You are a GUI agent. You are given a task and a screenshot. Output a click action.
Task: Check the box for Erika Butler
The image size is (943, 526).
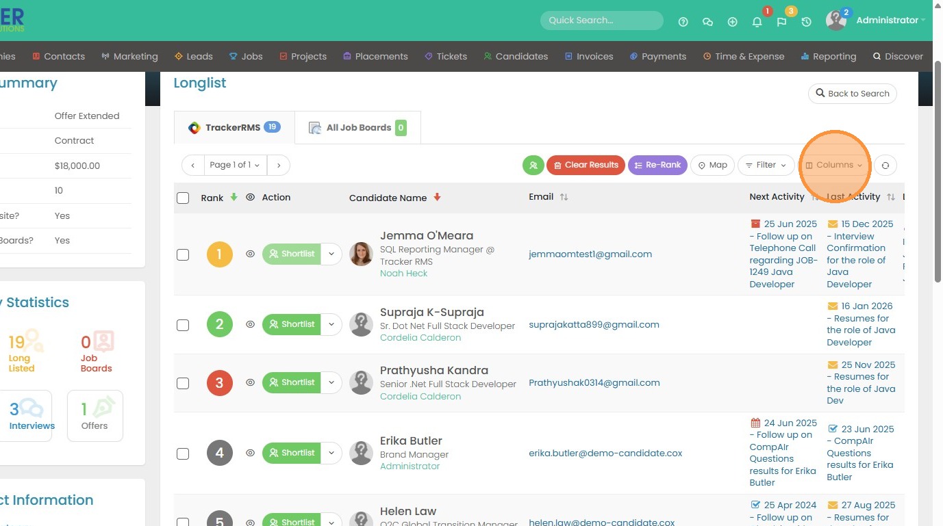(183, 453)
